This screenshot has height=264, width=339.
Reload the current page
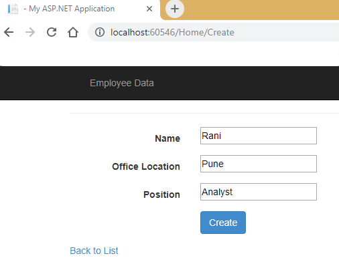pyautogui.click(x=52, y=32)
